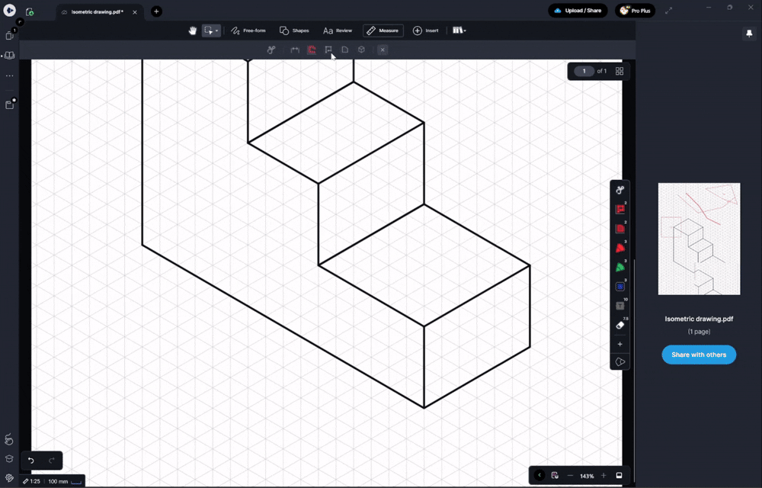Screen dimensions: 762x488
Task: Open the document with star badge sidebar icon
Action: pos(10,104)
